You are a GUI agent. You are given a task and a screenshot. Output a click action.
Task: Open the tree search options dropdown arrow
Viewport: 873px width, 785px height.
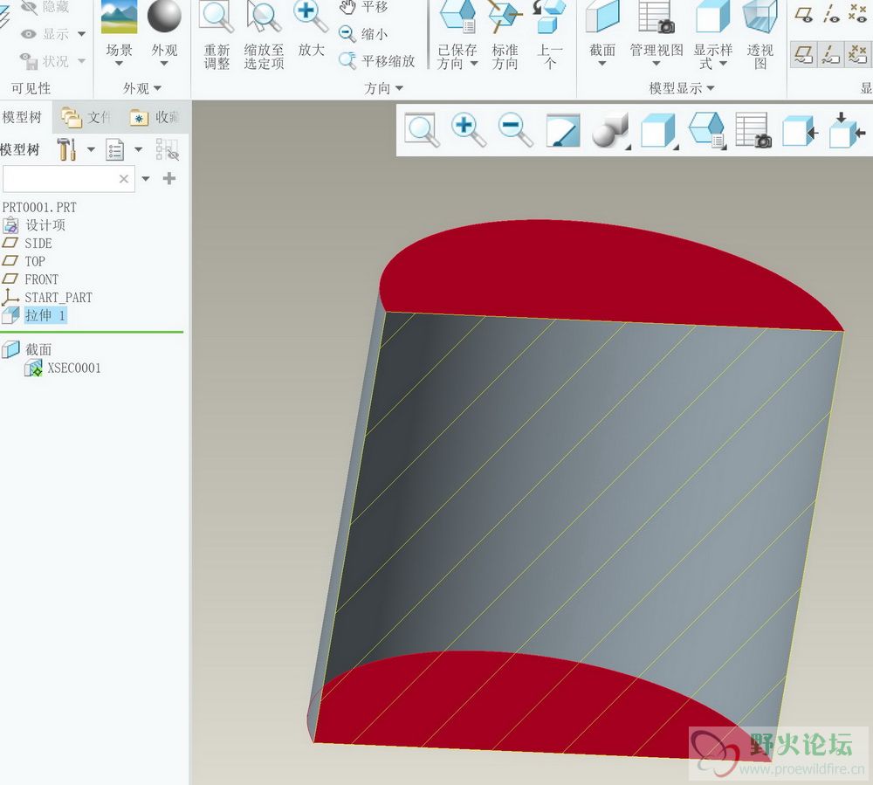[x=146, y=179]
